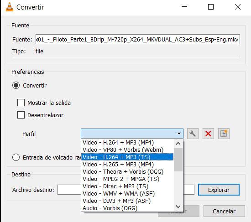Click the Fuente file path field

[138, 39]
